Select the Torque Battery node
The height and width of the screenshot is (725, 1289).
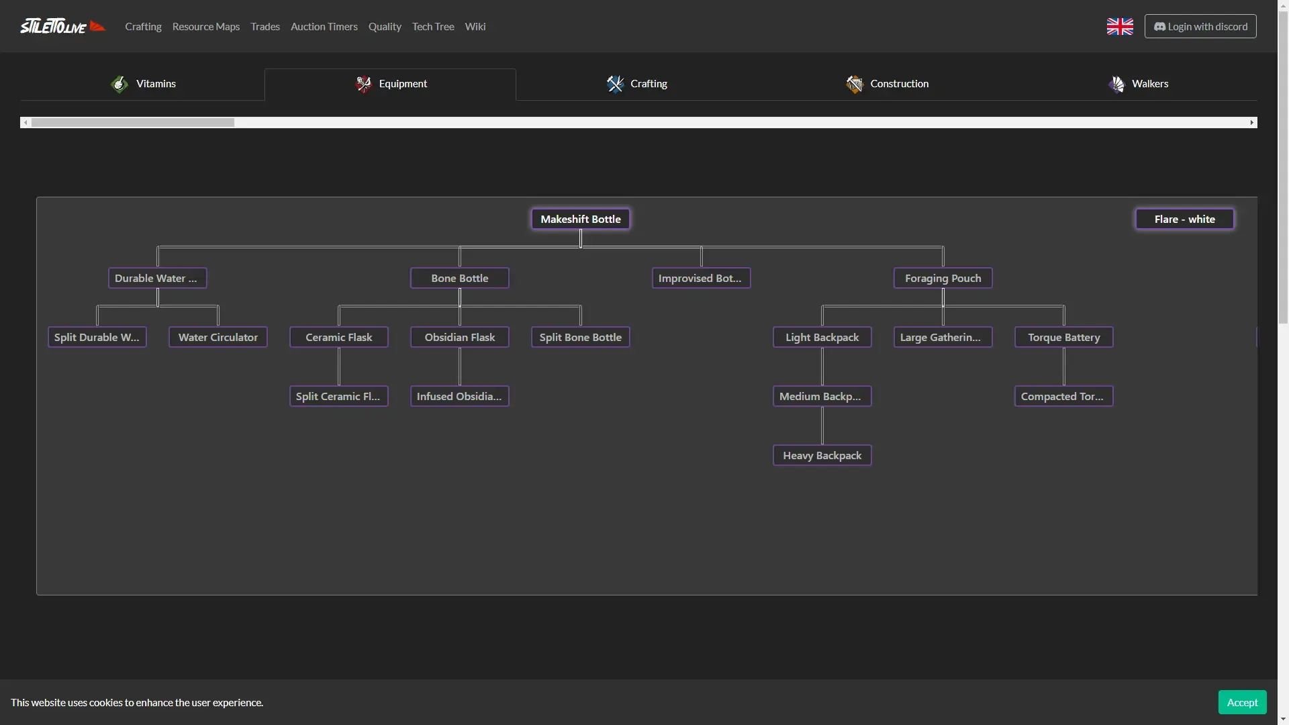tap(1064, 337)
